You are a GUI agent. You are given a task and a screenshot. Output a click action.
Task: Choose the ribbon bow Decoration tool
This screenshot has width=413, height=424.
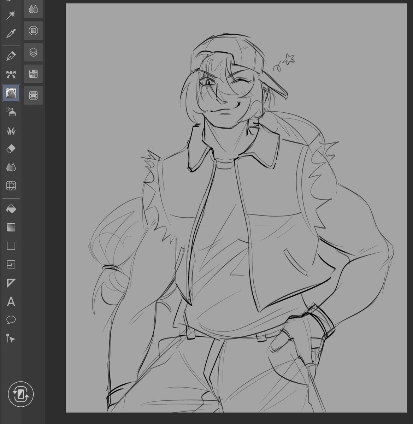pos(11,75)
